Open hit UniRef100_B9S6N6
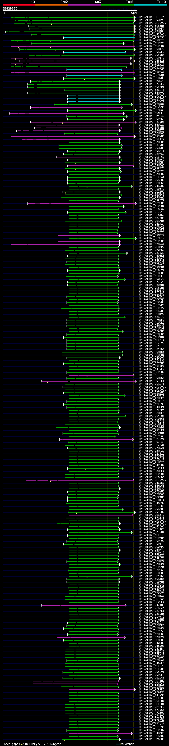Screen dimensions: 169x746 pyautogui.click(x=152, y=26)
